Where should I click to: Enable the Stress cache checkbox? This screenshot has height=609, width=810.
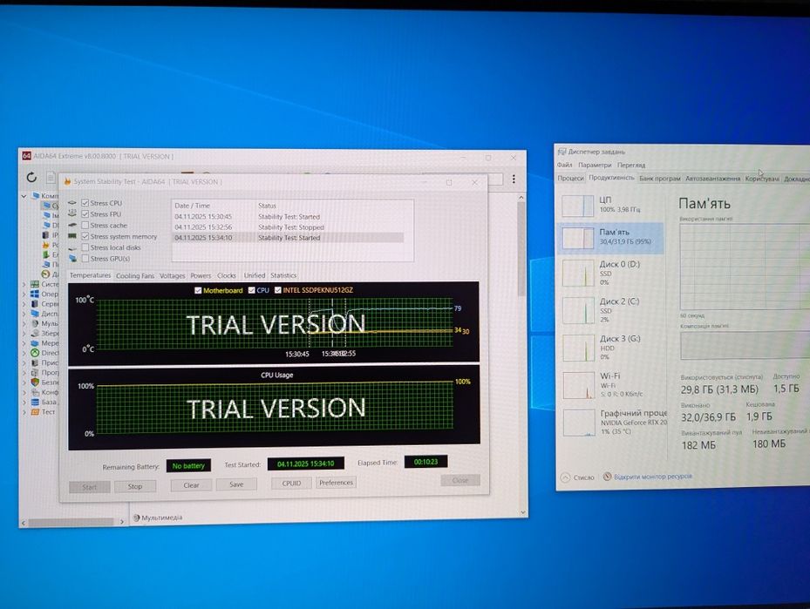coord(85,225)
